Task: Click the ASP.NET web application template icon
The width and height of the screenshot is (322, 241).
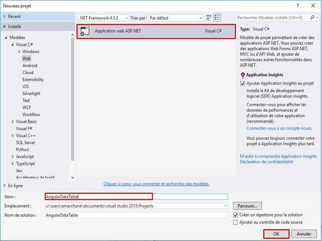Action: pos(85,31)
